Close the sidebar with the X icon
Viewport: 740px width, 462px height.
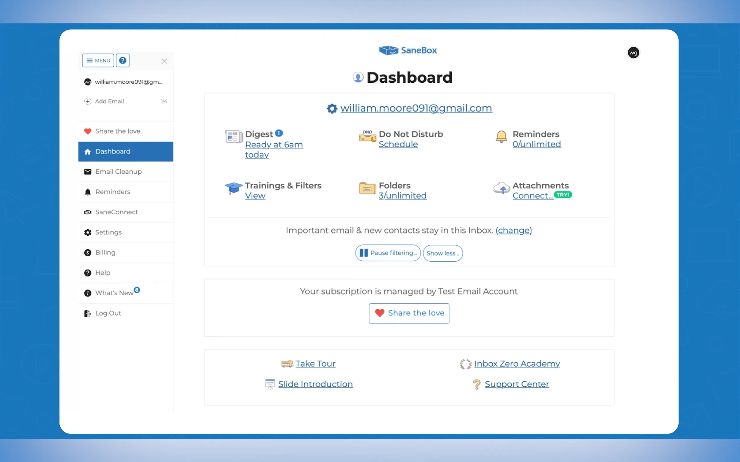164,61
